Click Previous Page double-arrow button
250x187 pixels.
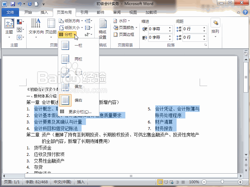[246, 160]
